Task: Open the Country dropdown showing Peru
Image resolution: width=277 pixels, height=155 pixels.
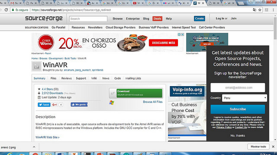Action: (244, 98)
